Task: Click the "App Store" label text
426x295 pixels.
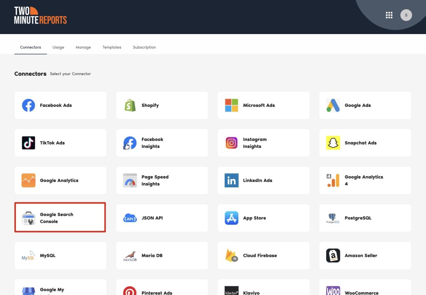Action: (x=255, y=218)
